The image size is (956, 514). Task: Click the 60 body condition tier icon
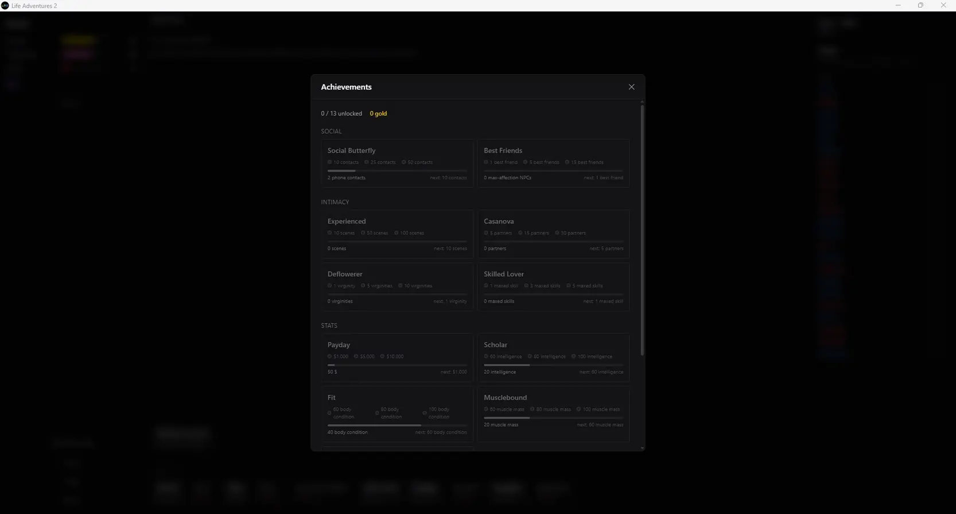[x=329, y=413]
